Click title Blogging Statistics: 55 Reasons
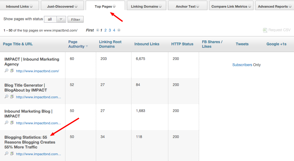294x161 pixels. click(x=30, y=142)
